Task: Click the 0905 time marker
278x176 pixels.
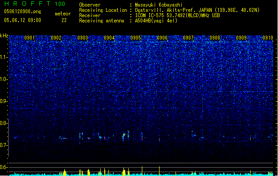Action: click(x=136, y=38)
